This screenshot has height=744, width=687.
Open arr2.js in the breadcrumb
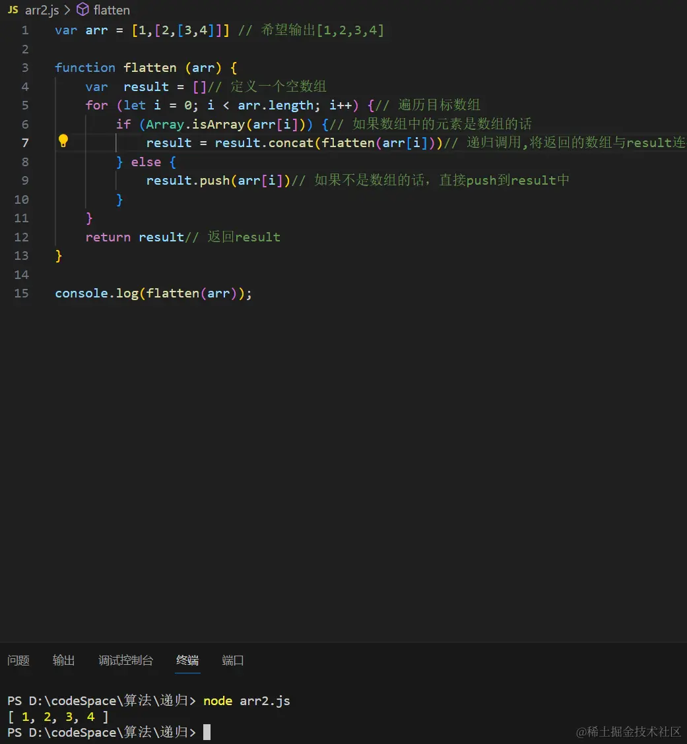pyautogui.click(x=42, y=10)
